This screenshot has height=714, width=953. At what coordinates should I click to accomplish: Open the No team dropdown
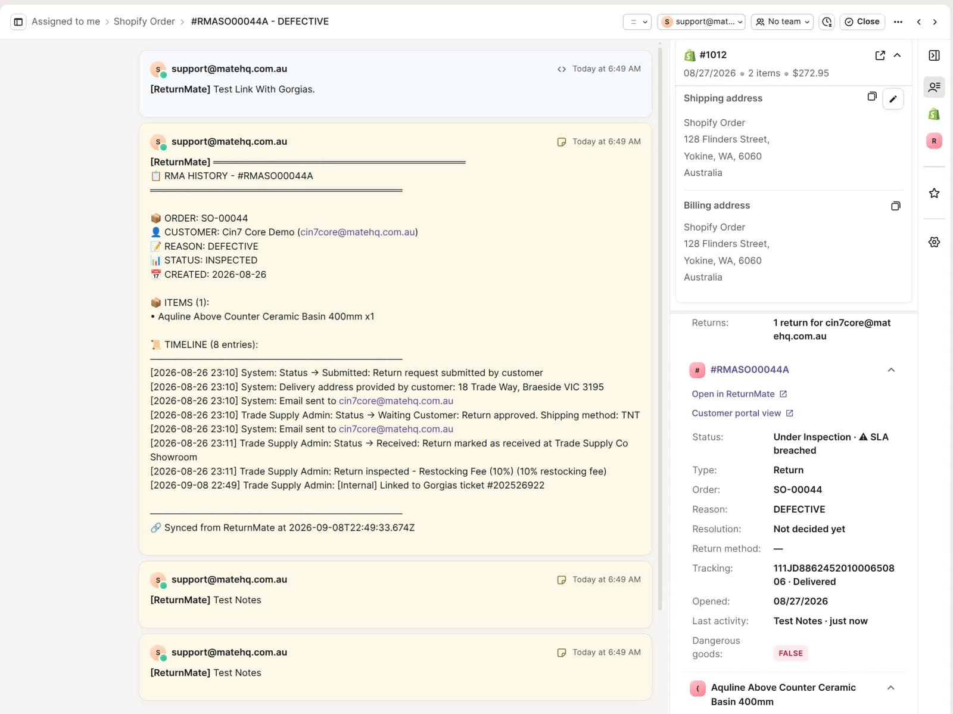point(782,21)
